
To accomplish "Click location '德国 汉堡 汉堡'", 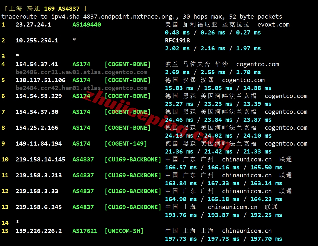I will pos(189,80).
